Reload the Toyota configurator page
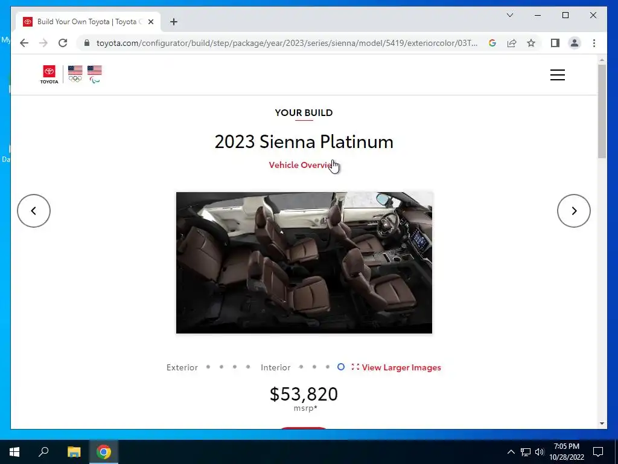The height and width of the screenshot is (464, 618). pyautogui.click(x=63, y=43)
